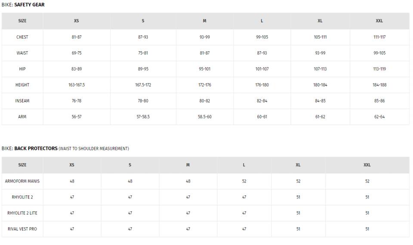The width and height of the screenshot is (413, 245).
Task: Click the Back Protectors heading text
Action: 36,149
